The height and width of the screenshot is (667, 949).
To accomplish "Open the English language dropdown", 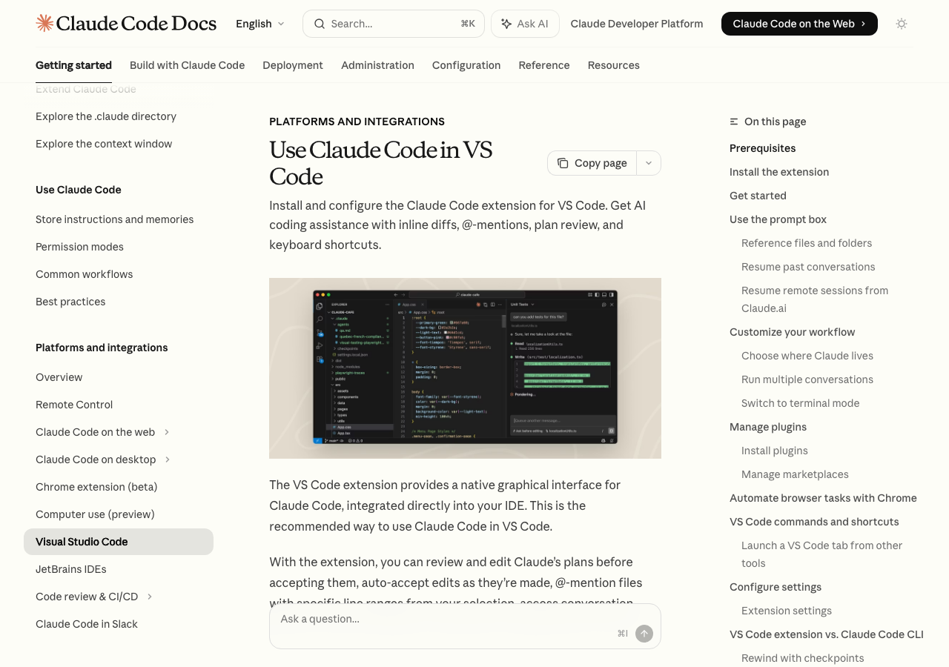I will pos(259,24).
